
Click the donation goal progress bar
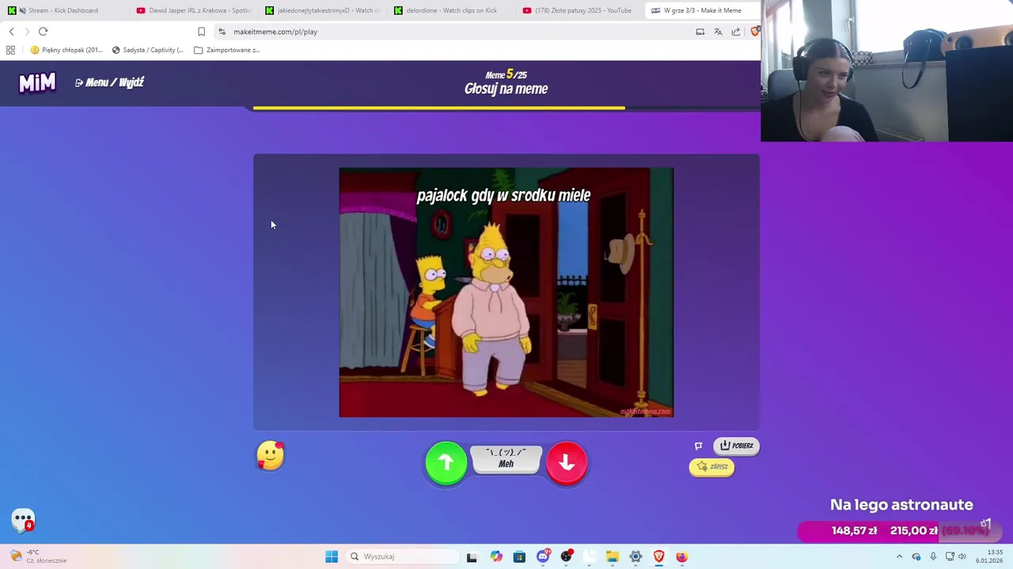(x=900, y=531)
